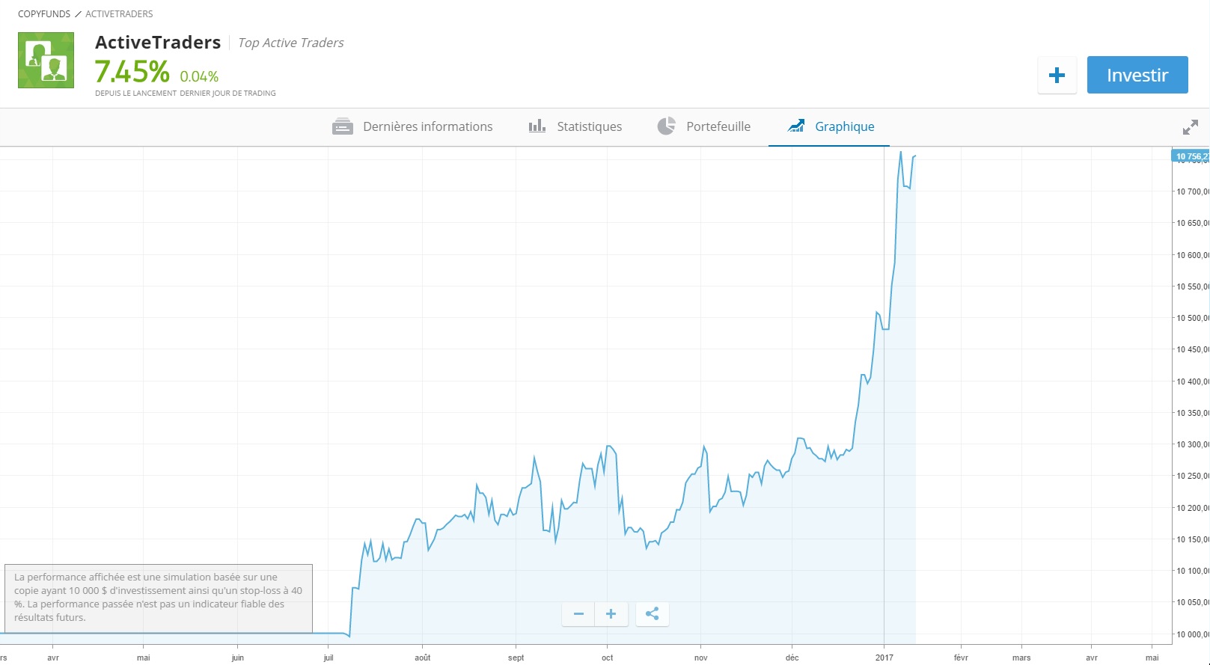This screenshot has width=1210, height=665.
Task: Click the blue plus add button
Action: click(1057, 75)
